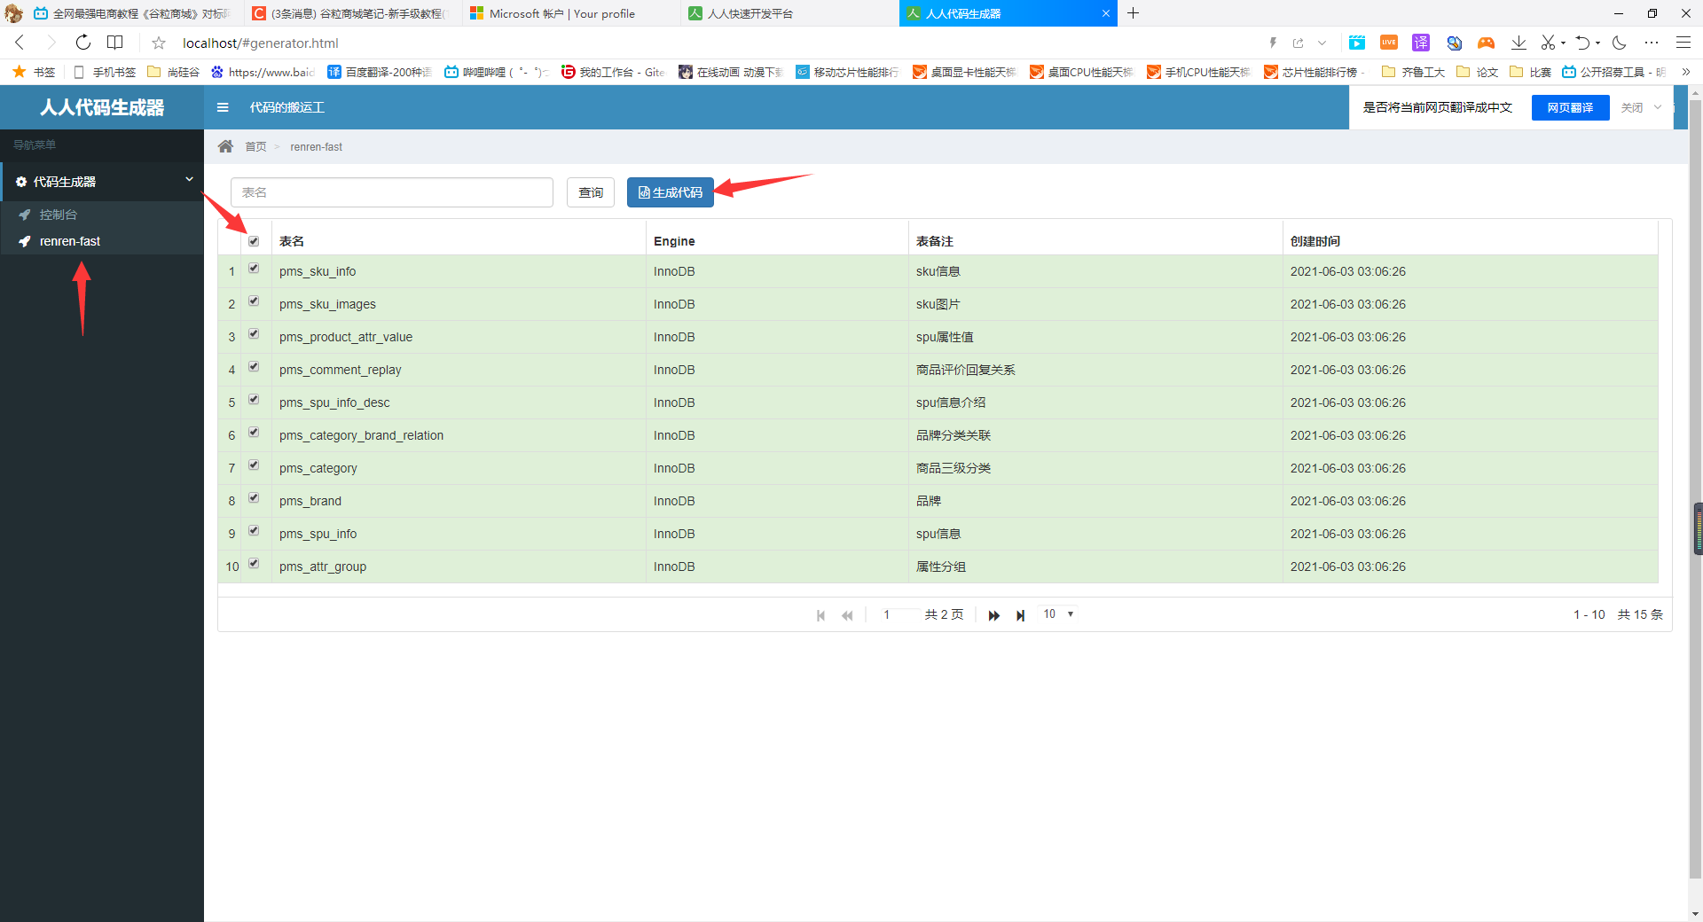Uncheck the pms_sku_images row checkbox
Screen dimensions: 1703x922
point(254,301)
